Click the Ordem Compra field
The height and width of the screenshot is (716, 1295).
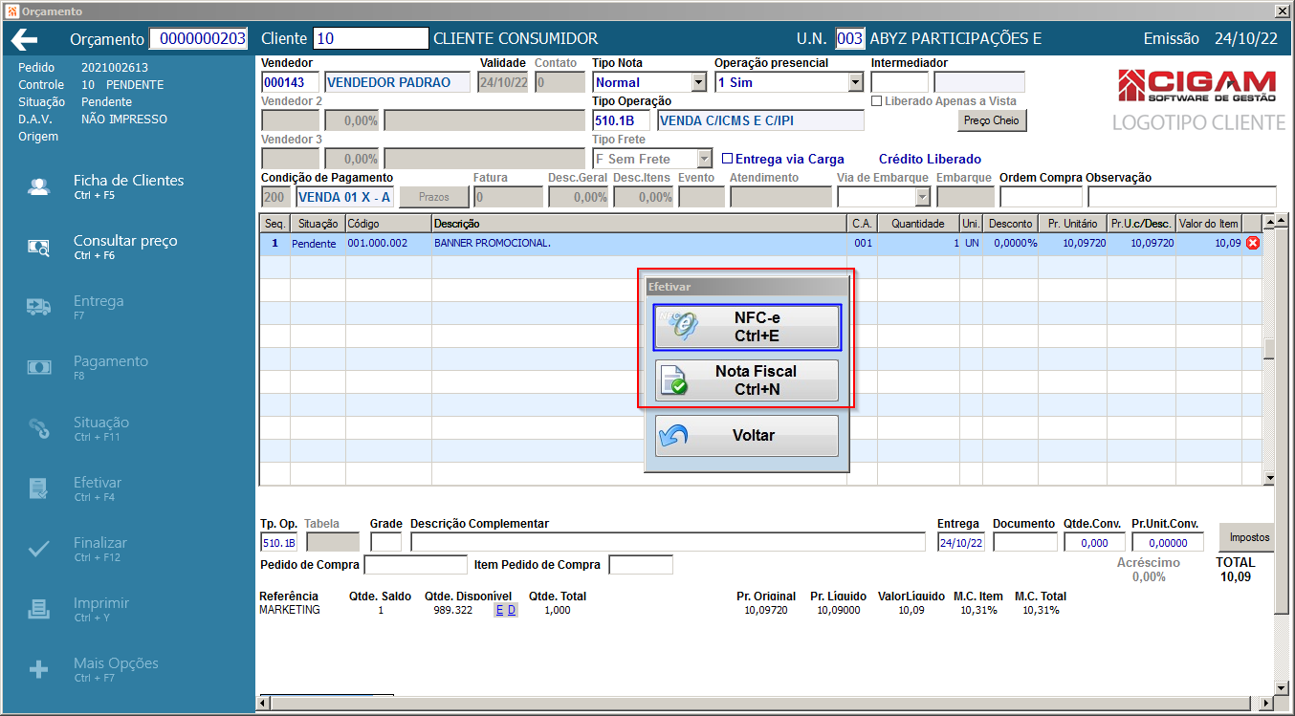pos(1041,197)
